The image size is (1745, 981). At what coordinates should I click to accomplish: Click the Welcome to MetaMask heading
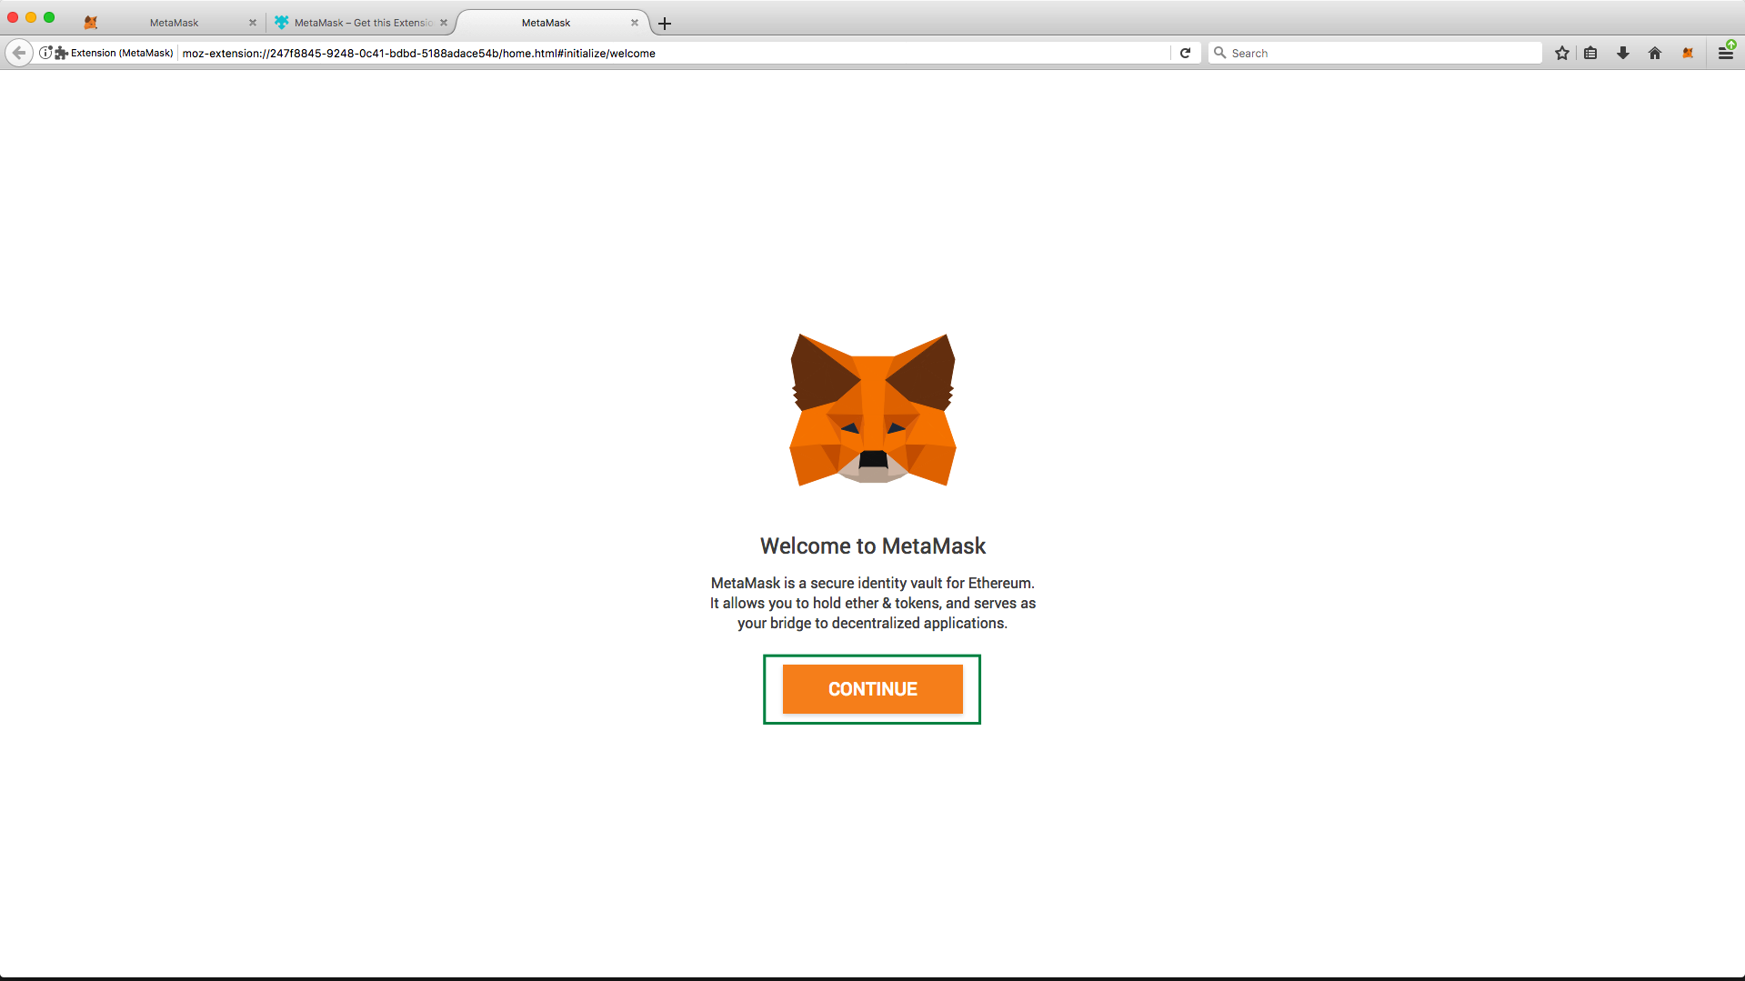point(872,546)
